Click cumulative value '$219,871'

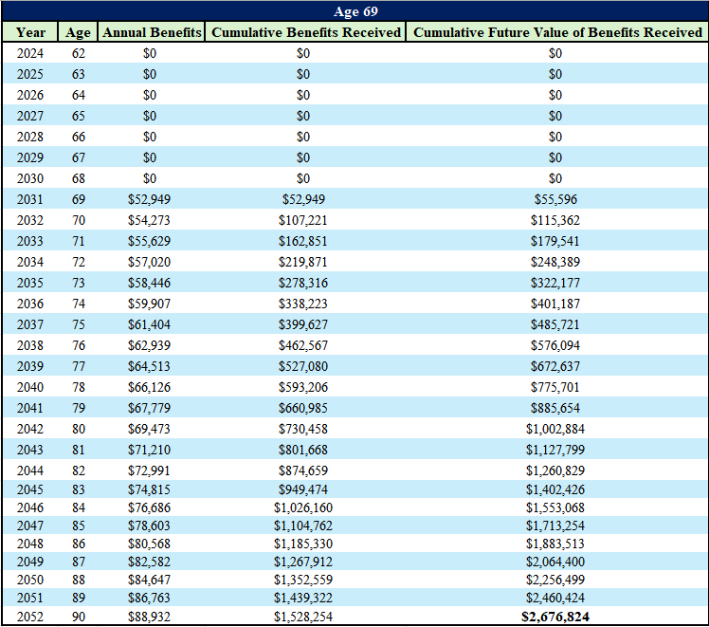point(303,262)
